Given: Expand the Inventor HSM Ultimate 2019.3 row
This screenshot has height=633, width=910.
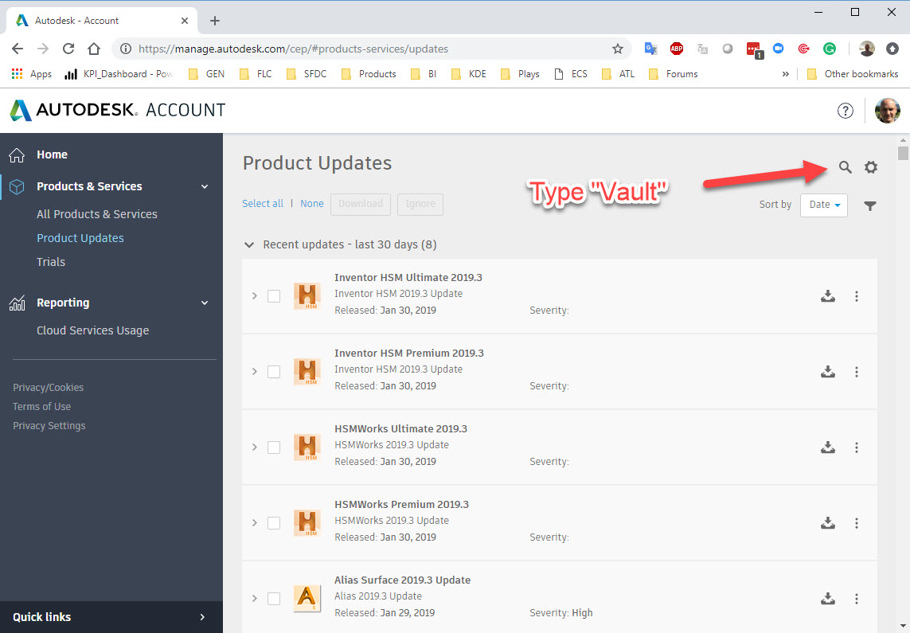Looking at the screenshot, I should [254, 295].
